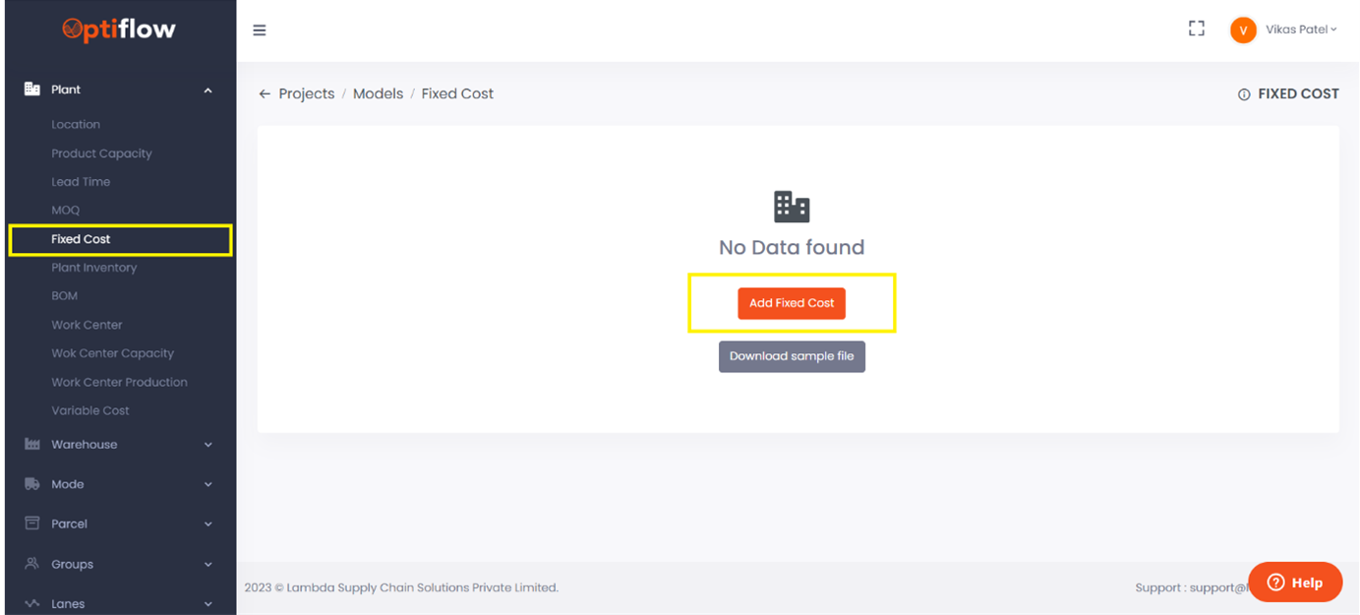The image size is (1360, 615).
Task: Click the Download sample file button
Action: 792,356
